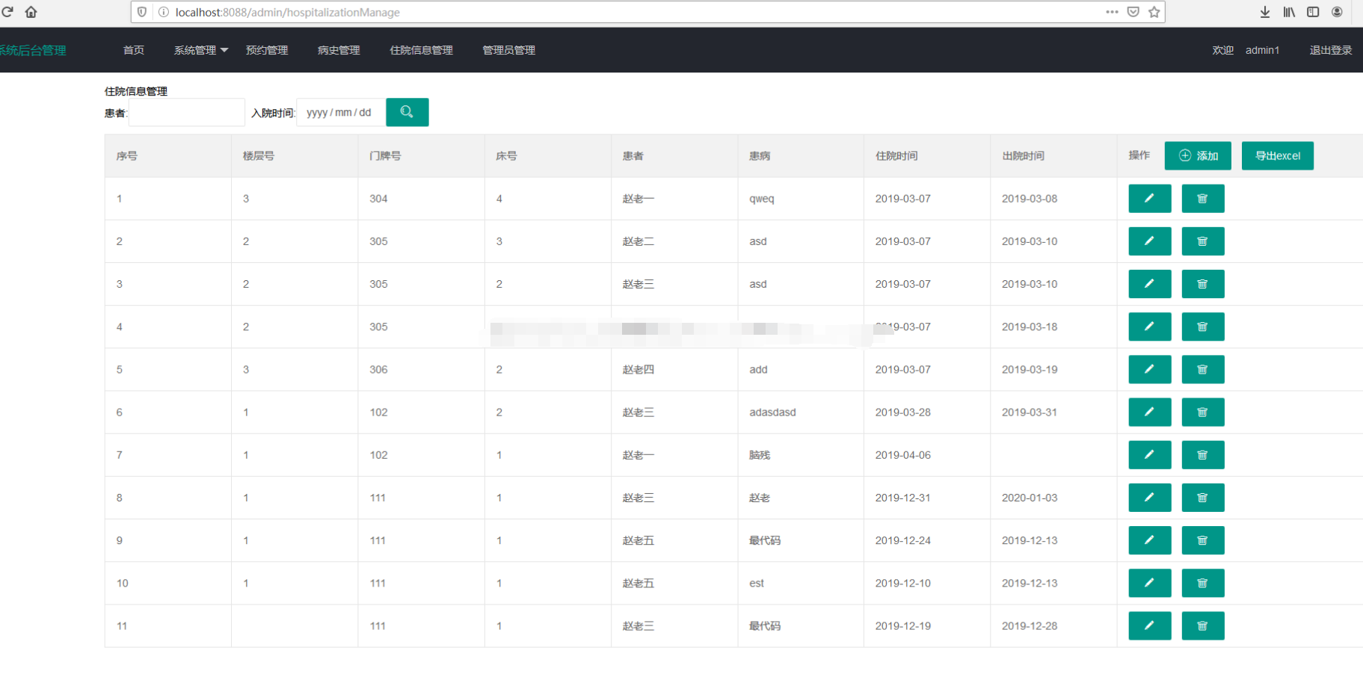
Task: Click the search magnifier button
Action: [x=407, y=112]
